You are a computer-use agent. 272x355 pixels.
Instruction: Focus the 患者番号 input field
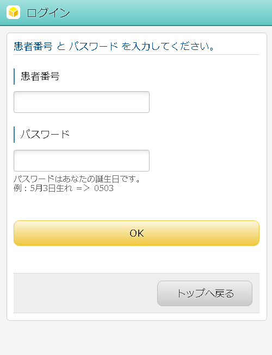(82, 102)
